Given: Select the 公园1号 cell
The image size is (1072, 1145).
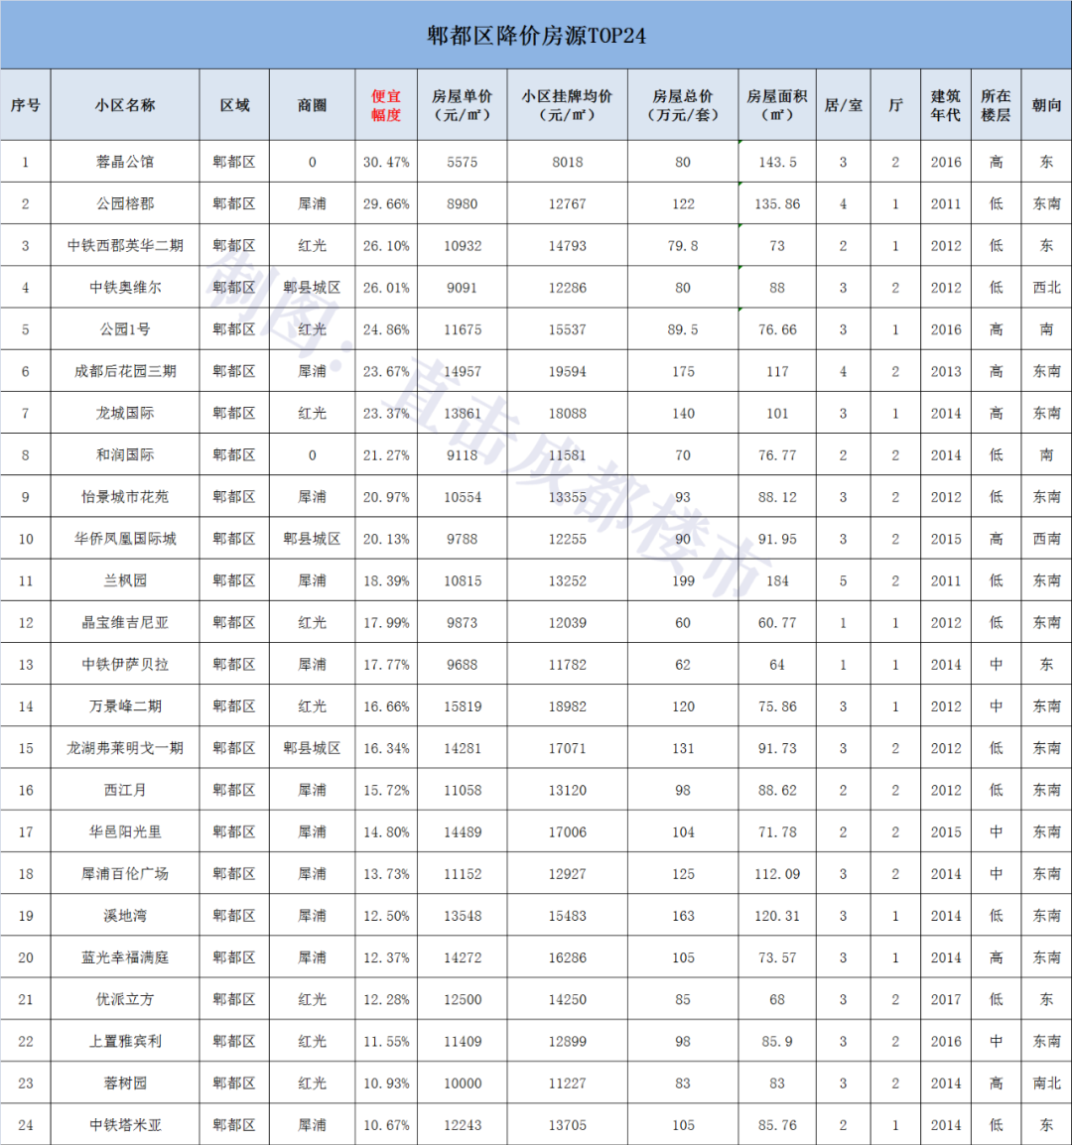Looking at the screenshot, I should pyautogui.click(x=125, y=329).
